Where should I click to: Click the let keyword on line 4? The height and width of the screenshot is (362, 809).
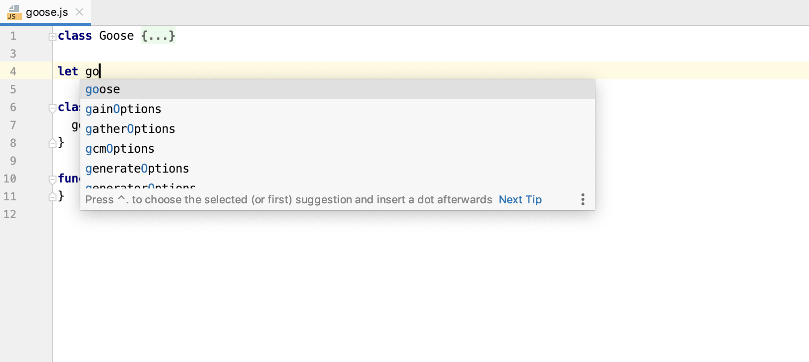point(67,71)
